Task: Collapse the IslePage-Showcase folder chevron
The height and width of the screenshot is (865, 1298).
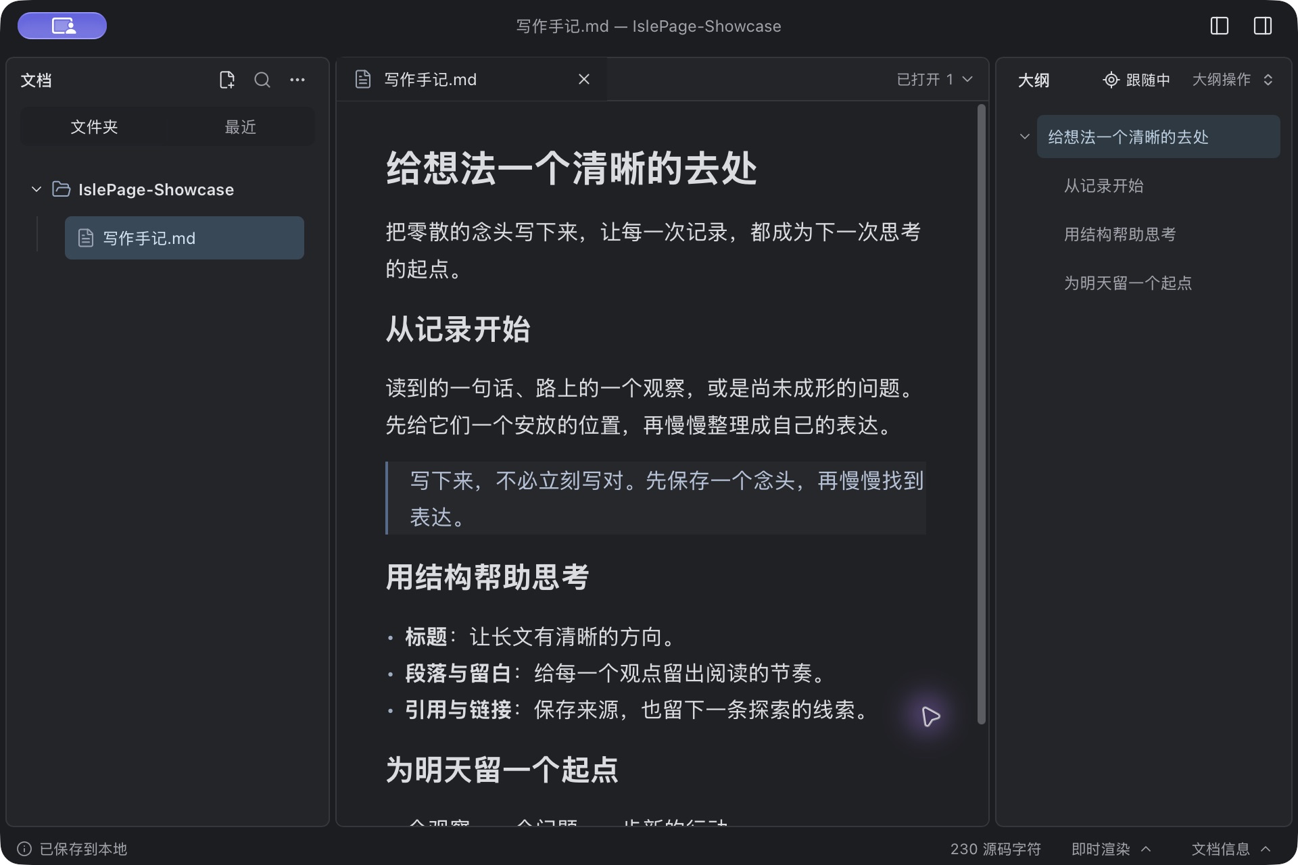Action: click(37, 189)
